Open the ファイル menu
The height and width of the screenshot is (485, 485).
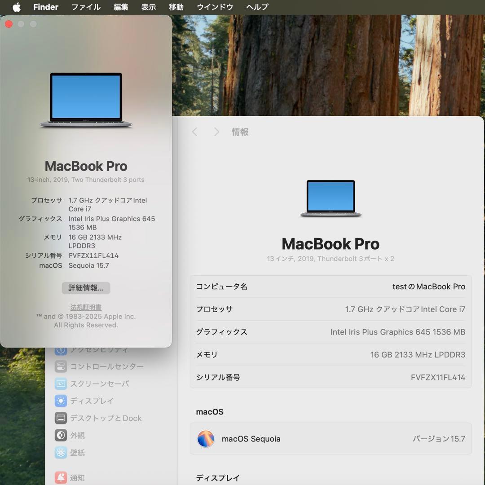(85, 7)
